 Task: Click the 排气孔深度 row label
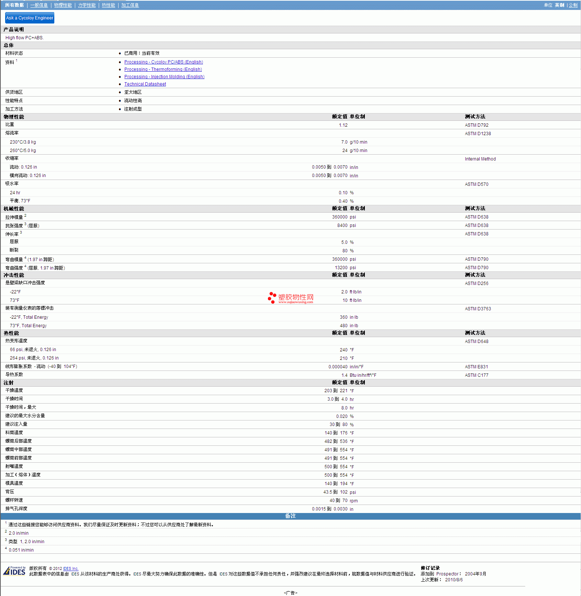click(16, 509)
